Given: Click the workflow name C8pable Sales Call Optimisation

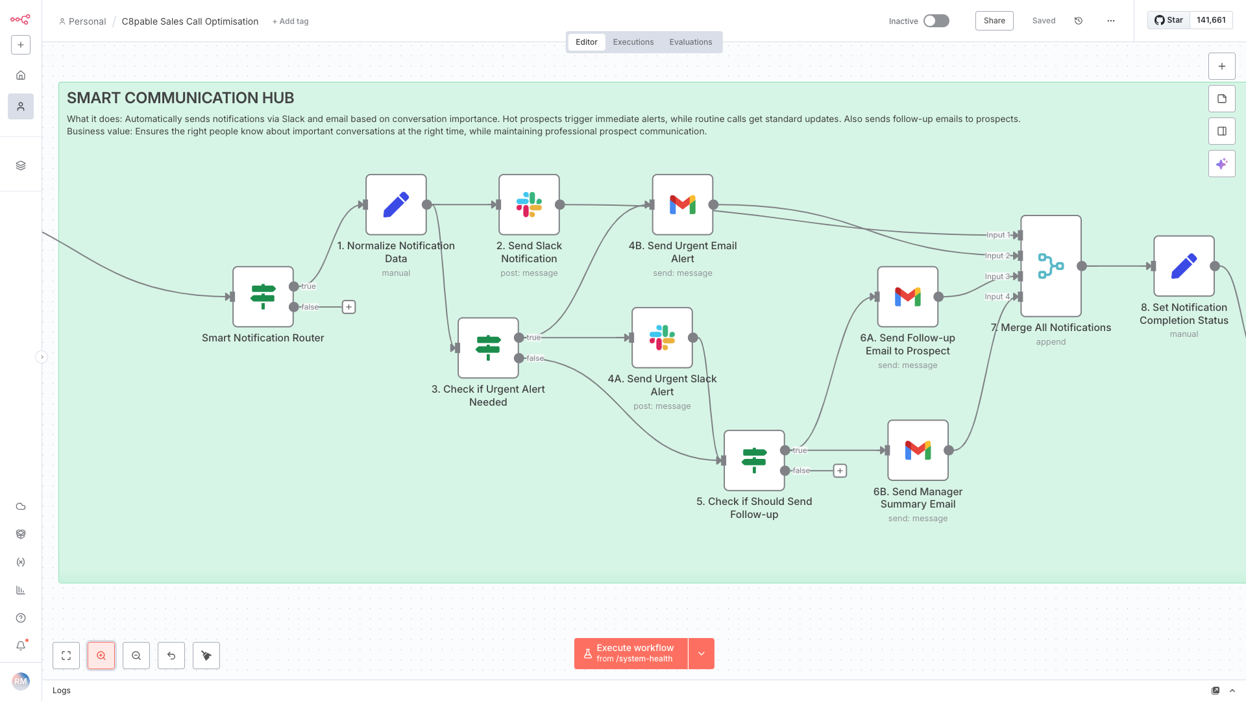Looking at the screenshot, I should coord(190,21).
